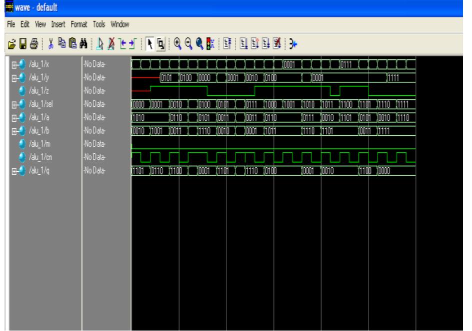
Task: Select signal name /alu_1/b
Action: (x=39, y=130)
